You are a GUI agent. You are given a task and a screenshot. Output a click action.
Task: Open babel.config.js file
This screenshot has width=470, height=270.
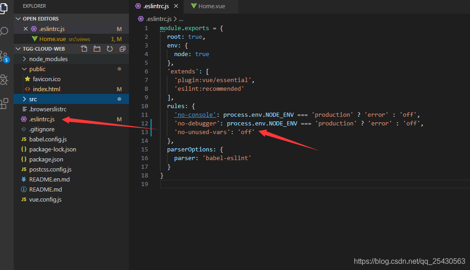[x=71, y=140]
